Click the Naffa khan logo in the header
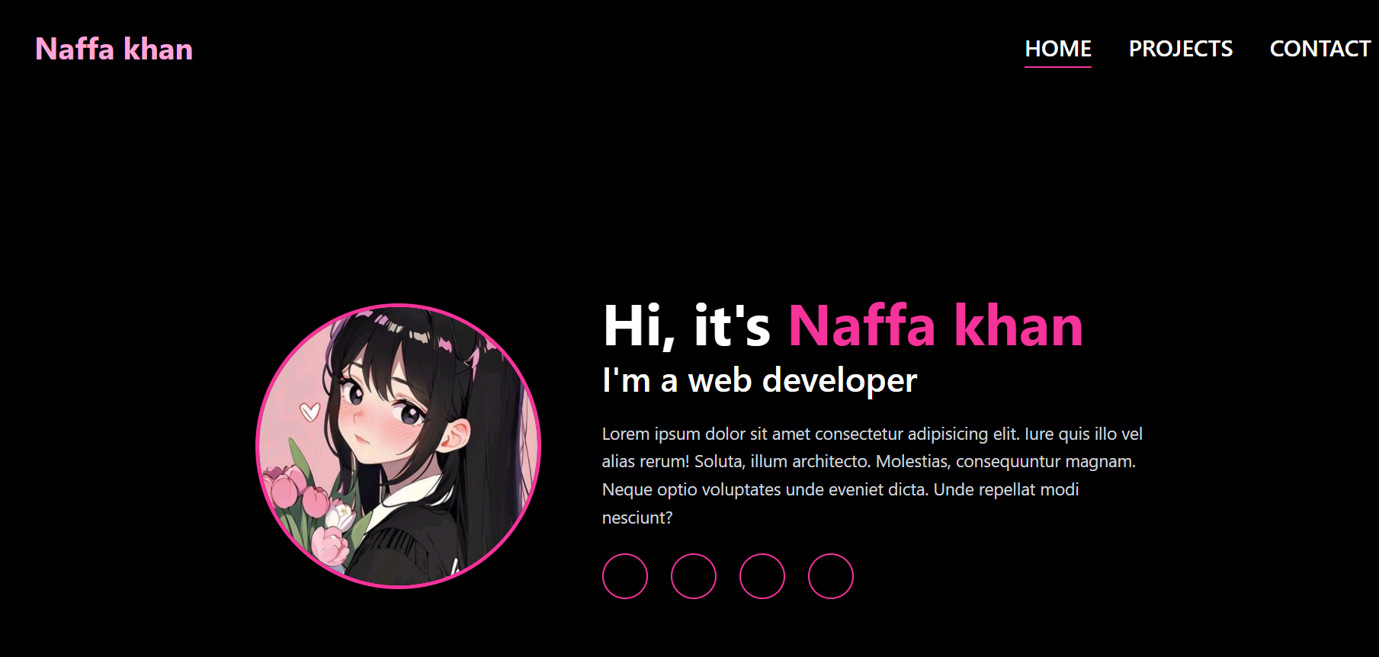Screen dimensions: 1379x657 click(114, 50)
